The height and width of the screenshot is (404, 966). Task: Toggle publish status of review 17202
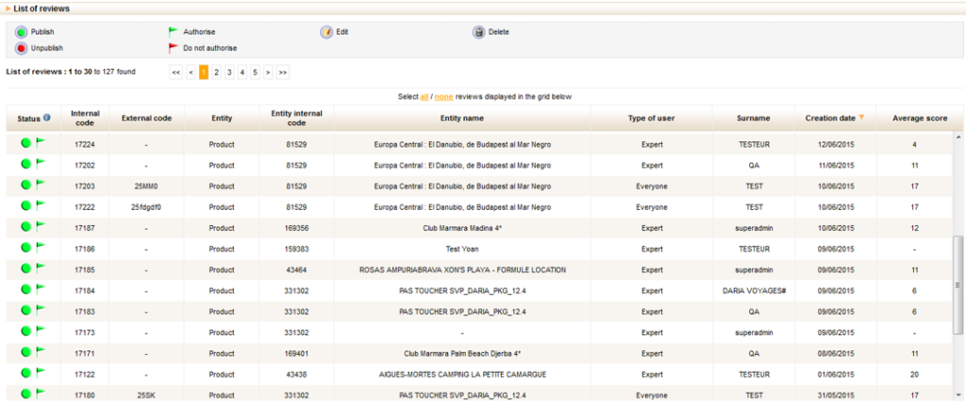(26, 165)
